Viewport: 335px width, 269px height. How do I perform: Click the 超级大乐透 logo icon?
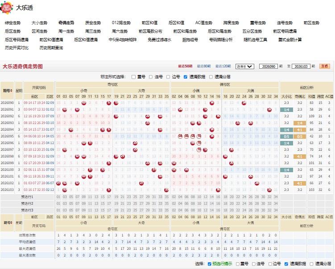point(7,8)
